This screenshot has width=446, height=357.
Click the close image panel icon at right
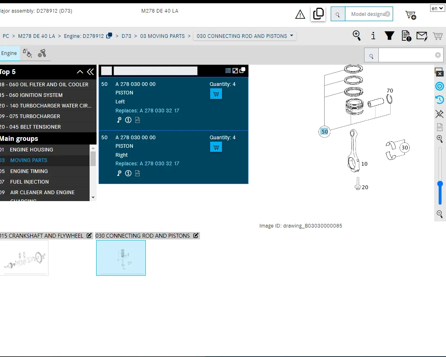439,72
